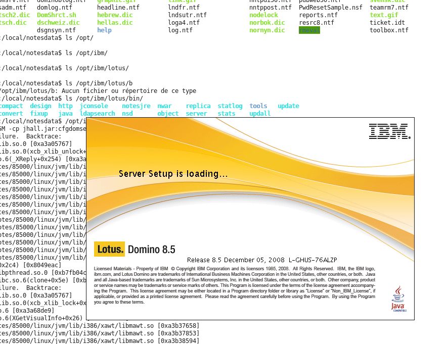The image size is (448, 344).
Task: Click the yellow Lotus badge
Action: (x=109, y=249)
